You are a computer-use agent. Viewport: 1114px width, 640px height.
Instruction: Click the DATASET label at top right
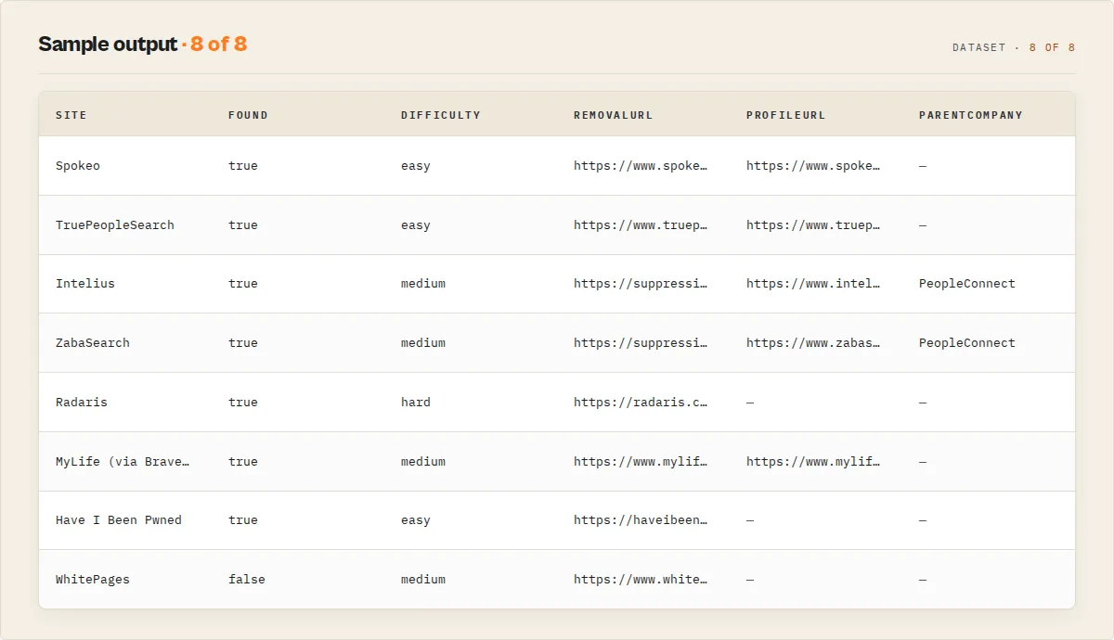pos(979,47)
